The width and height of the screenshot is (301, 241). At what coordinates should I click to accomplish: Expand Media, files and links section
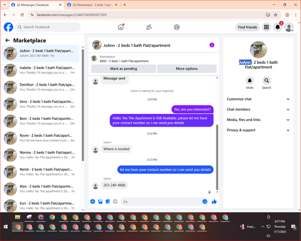[x=258, y=120]
